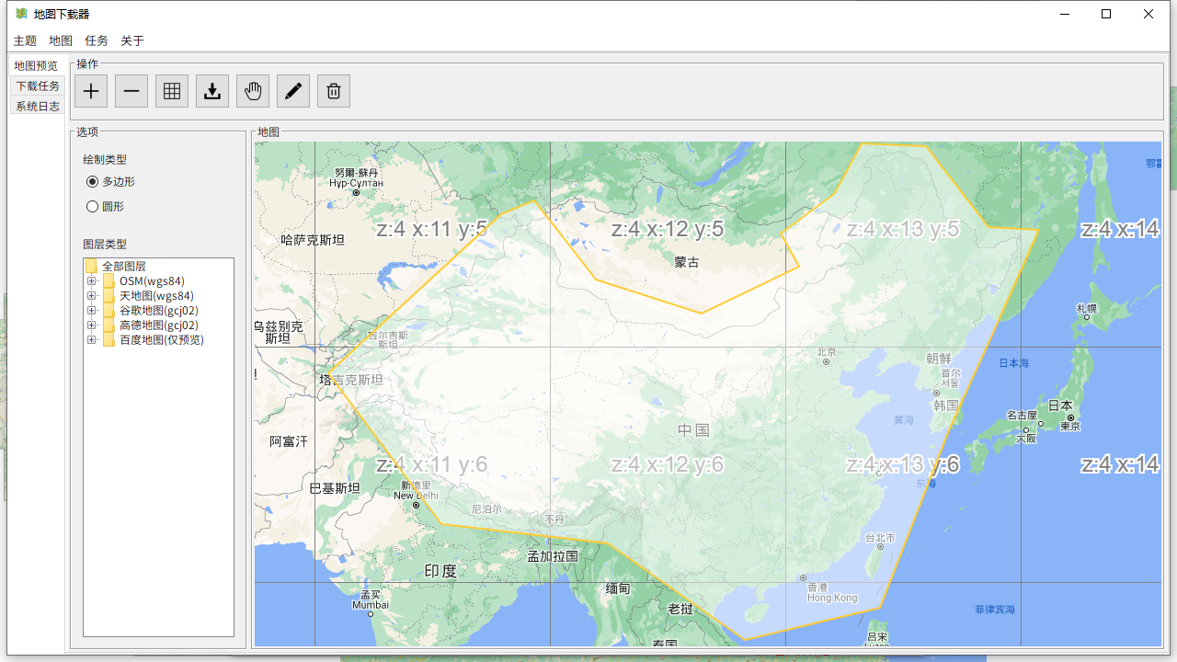
Task: Click the 哈萨克斯坦 label on the map
Action: point(313,240)
